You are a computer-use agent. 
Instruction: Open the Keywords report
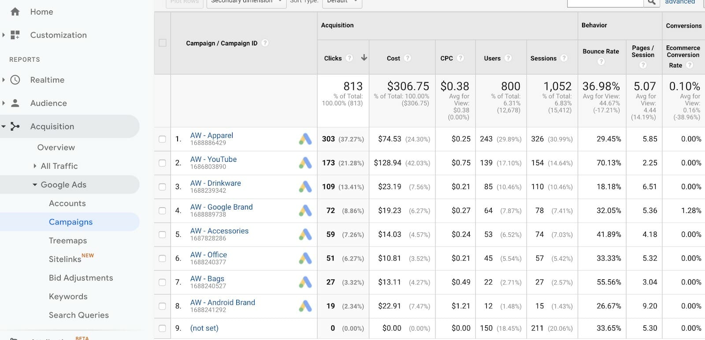pos(68,296)
